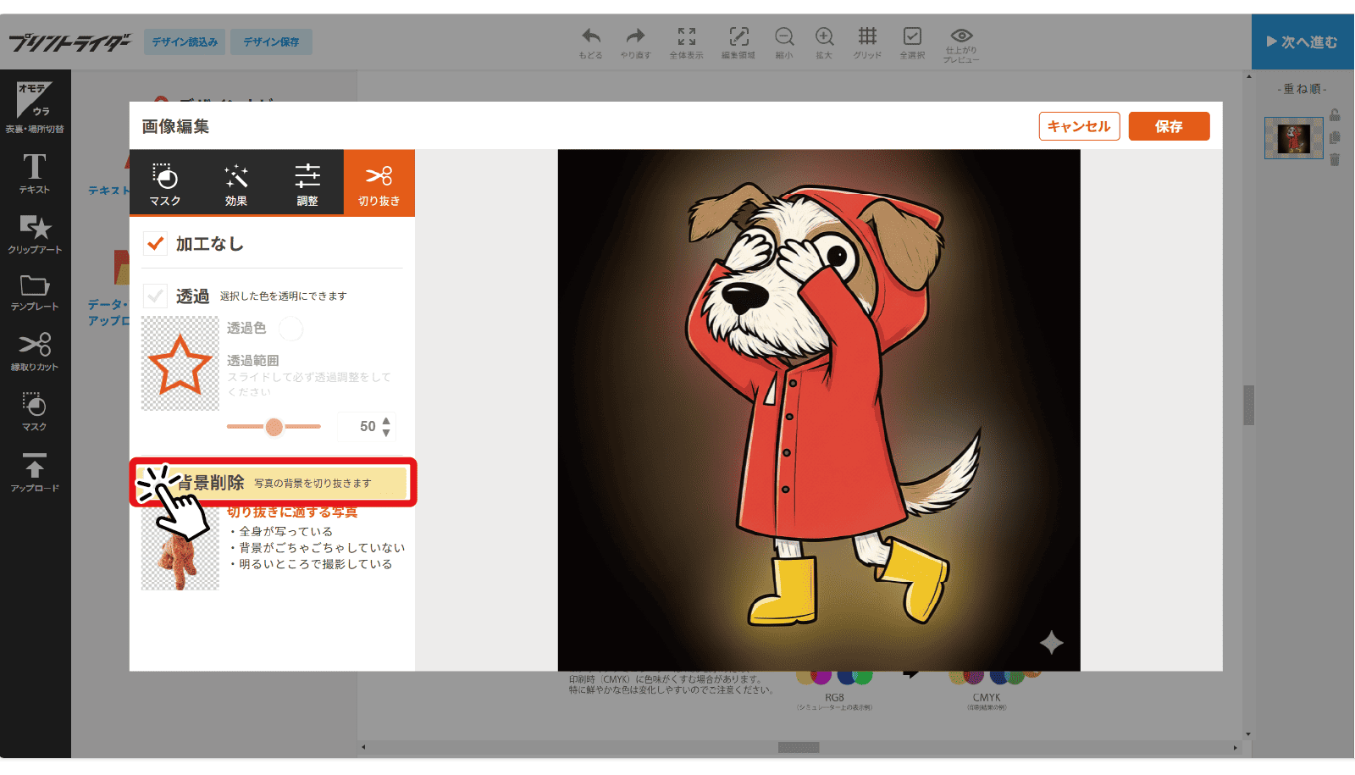Decrease transparency value with down arrow
The width and height of the screenshot is (1355, 775).
[x=386, y=433]
